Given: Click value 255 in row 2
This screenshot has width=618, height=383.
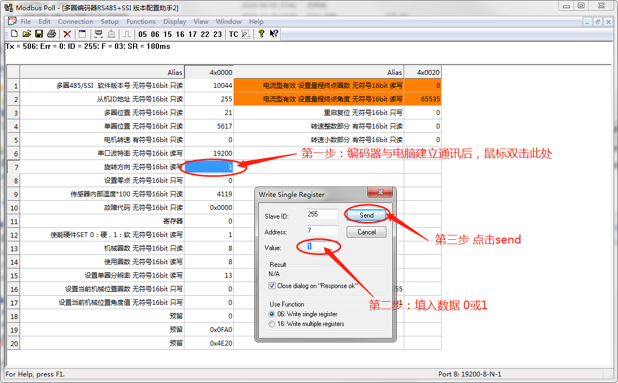Looking at the screenshot, I should click(x=209, y=99).
